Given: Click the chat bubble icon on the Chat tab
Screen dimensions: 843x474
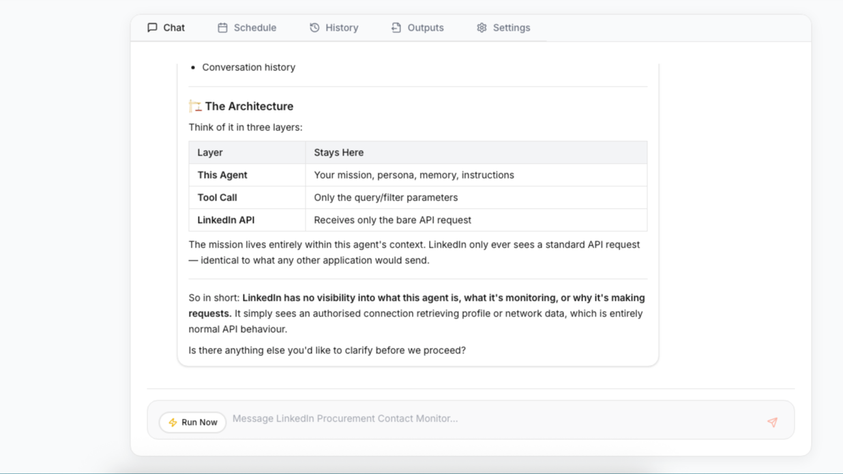Looking at the screenshot, I should pyautogui.click(x=152, y=27).
